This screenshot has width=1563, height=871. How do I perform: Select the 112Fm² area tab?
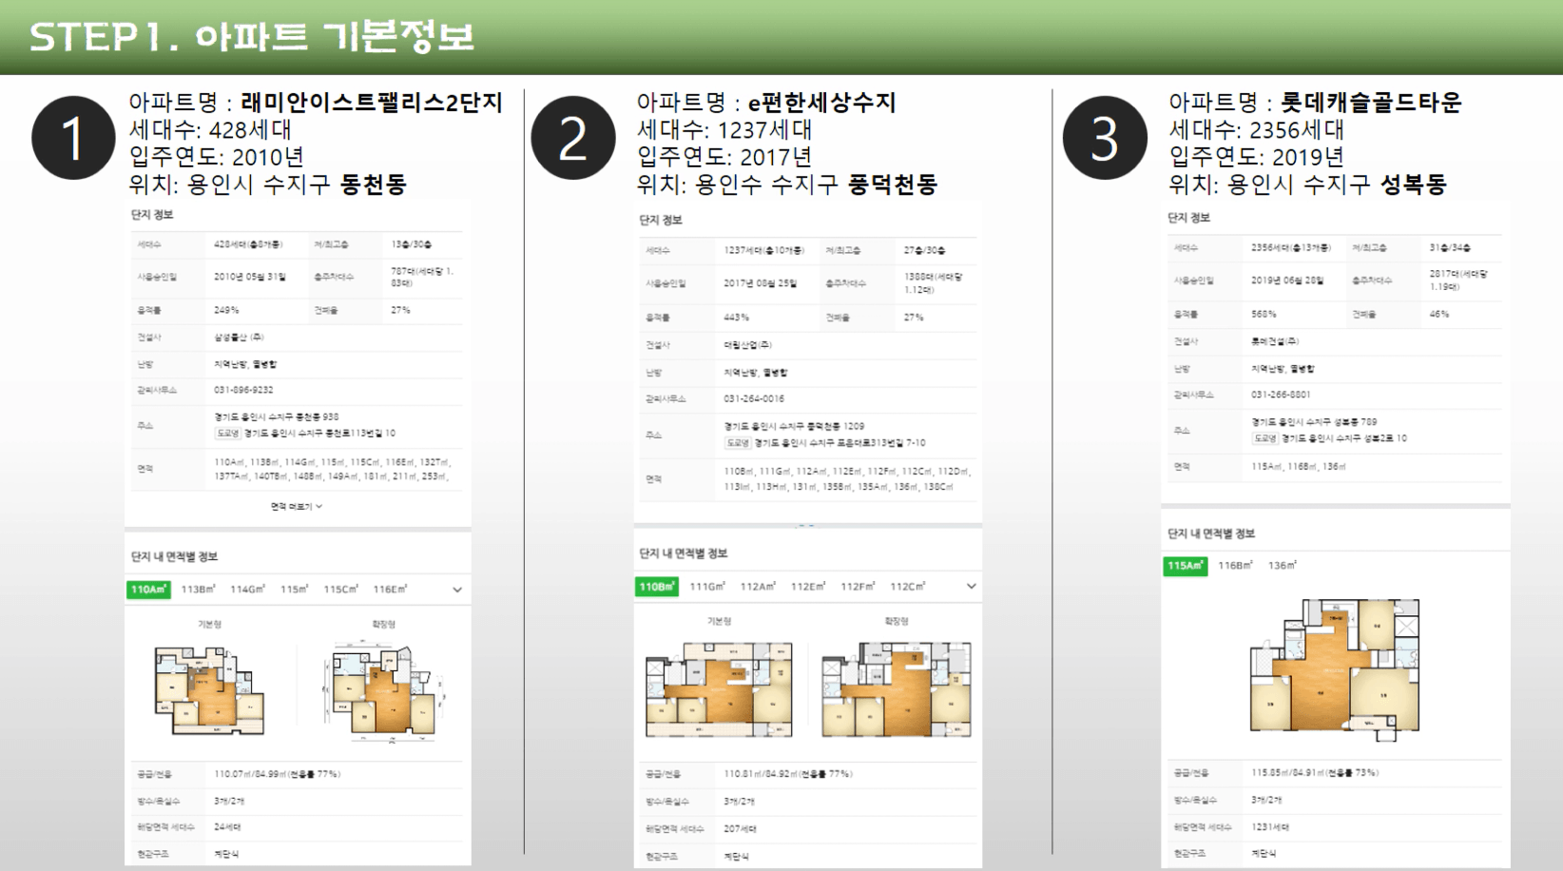tap(858, 587)
